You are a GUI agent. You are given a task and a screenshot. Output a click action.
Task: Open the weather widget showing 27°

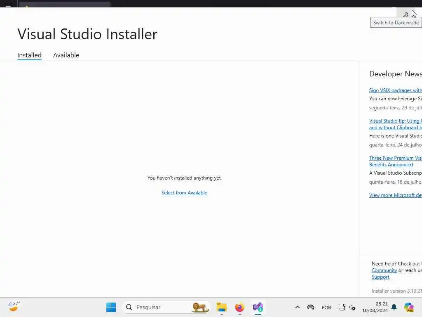coord(14,307)
